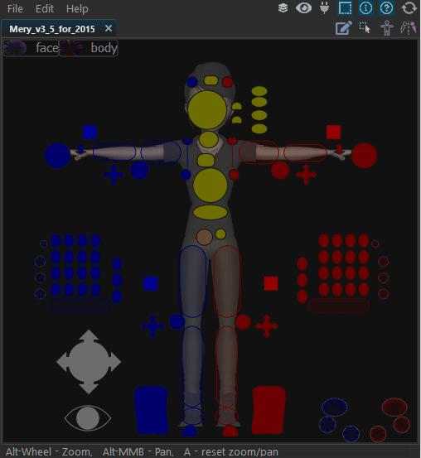This screenshot has width=421, height=458.
Task: Select the red four-way arrow beside the arm
Action: pos(306,175)
